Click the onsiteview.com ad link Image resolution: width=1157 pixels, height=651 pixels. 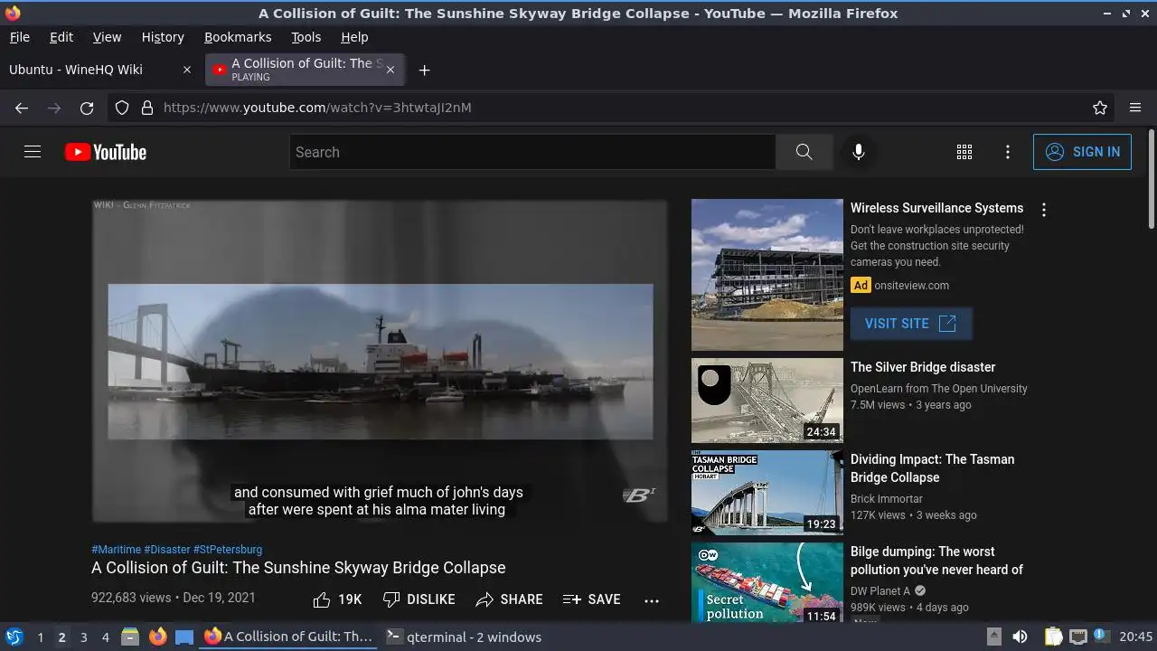coord(912,285)
